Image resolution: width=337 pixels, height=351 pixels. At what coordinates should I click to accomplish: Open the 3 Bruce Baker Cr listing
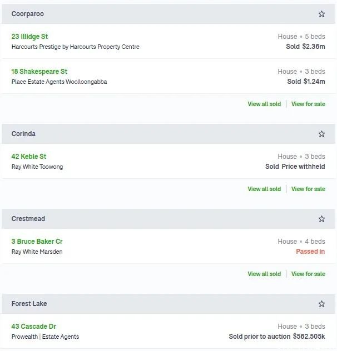pos(37,241)
